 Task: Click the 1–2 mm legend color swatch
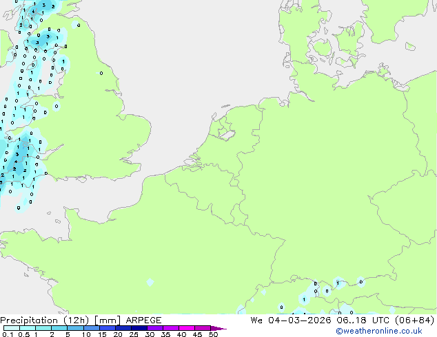point(43,328)
